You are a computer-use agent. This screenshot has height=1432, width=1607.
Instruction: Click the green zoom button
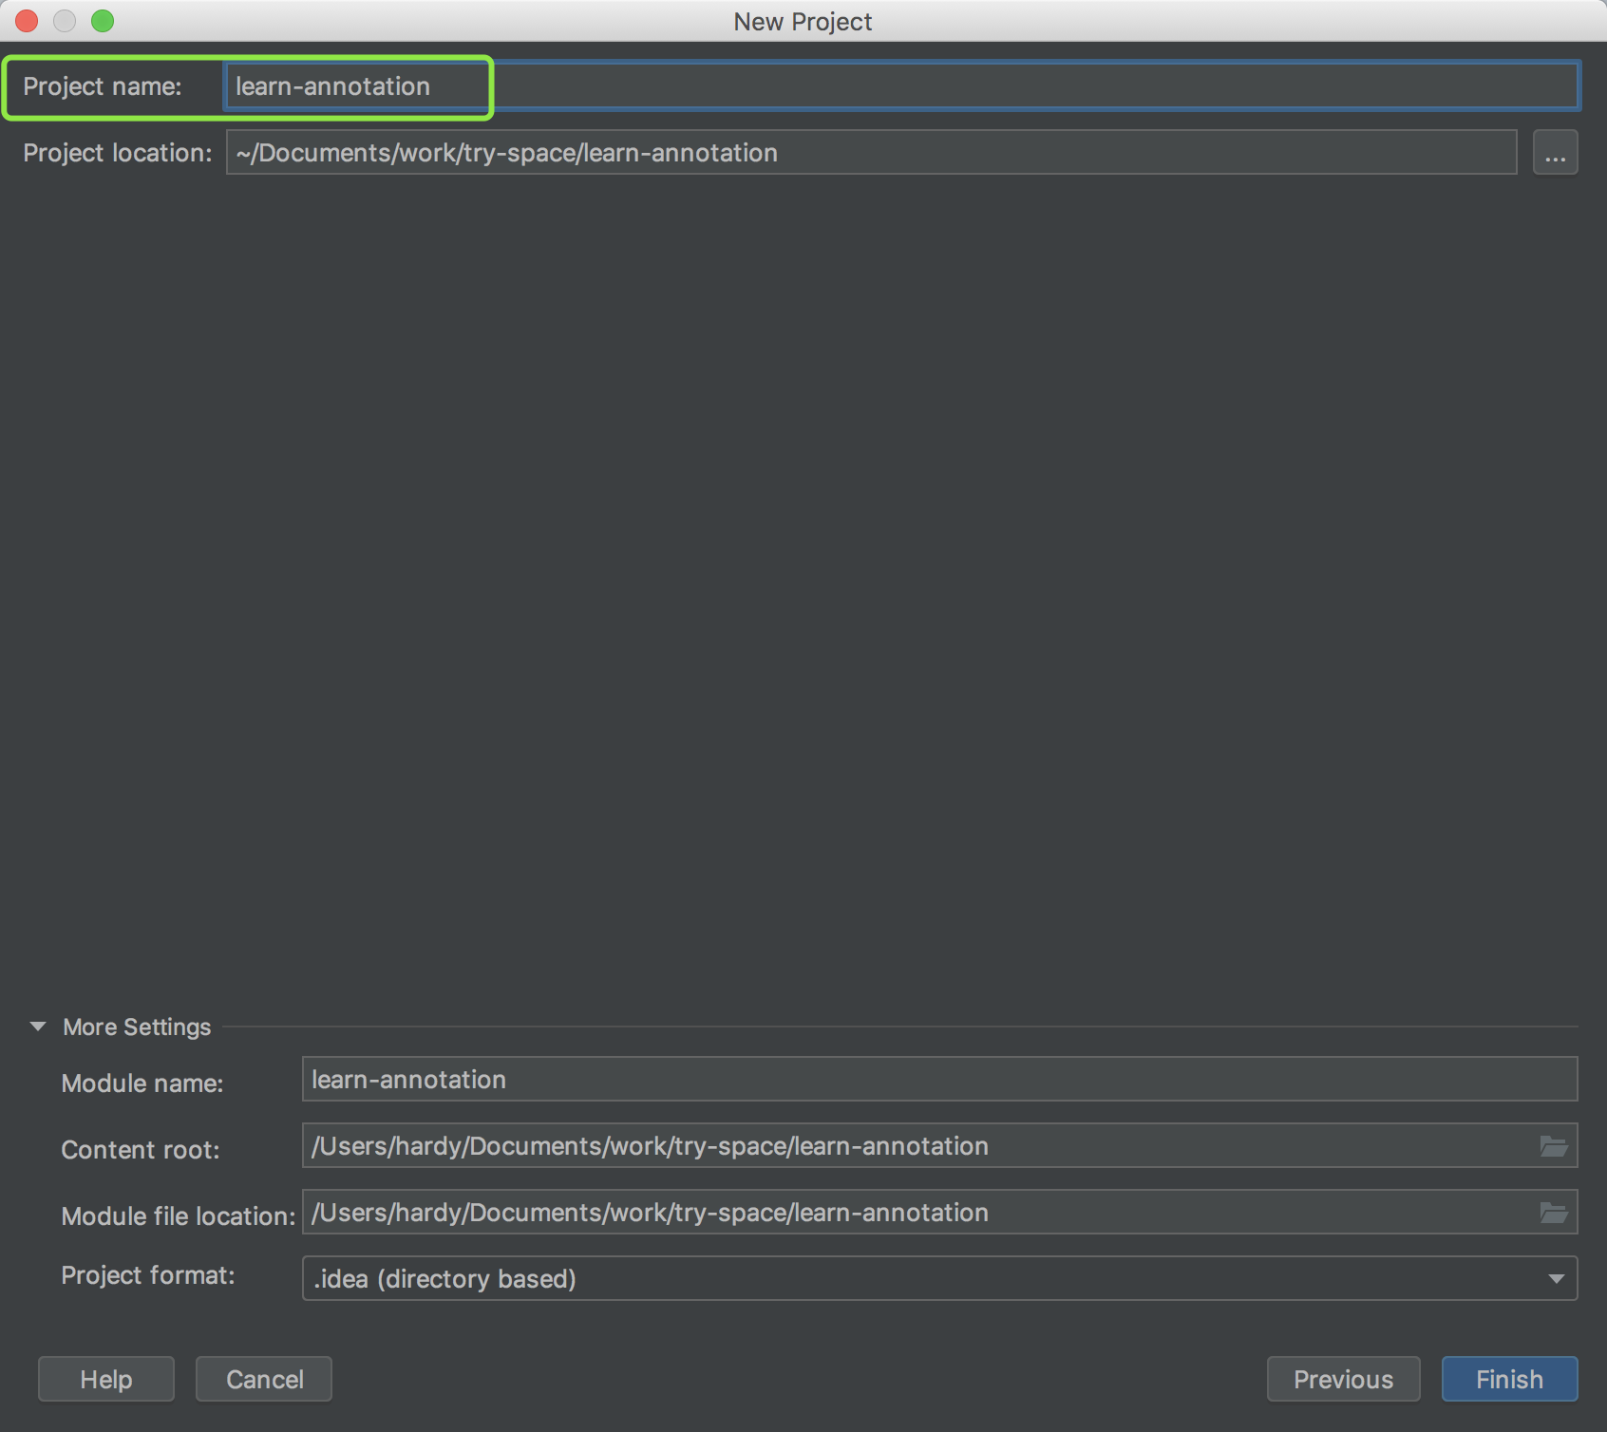click(x=104, y=20)
